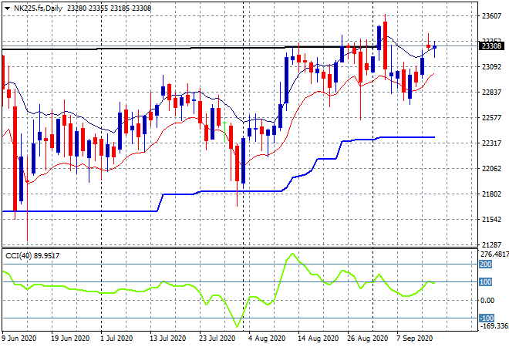Click the 21287 price scale label
The height and width of the screenshot is (347, 509).
(492, 244)
